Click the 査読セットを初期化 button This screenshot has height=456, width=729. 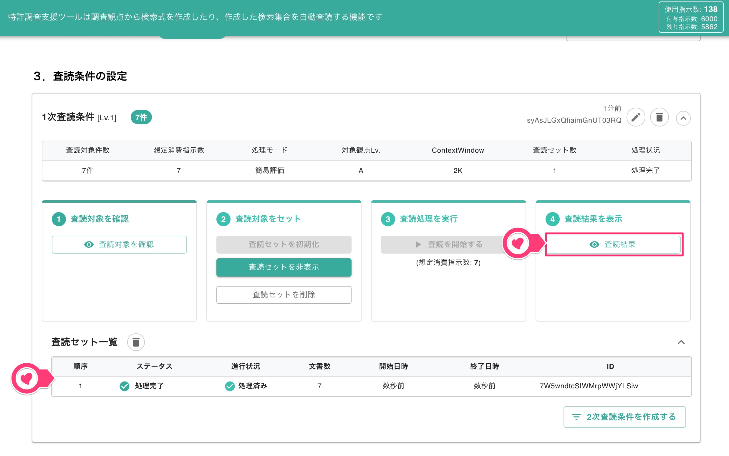(x=284, y=244)
